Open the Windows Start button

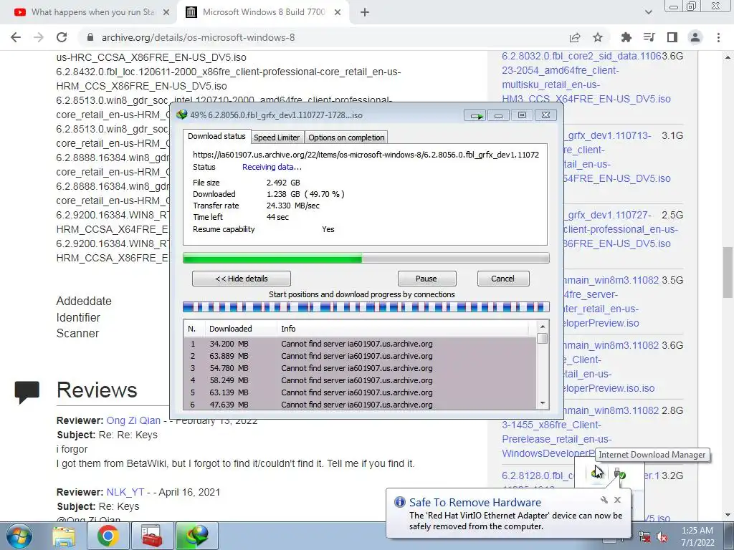point(19,536)
